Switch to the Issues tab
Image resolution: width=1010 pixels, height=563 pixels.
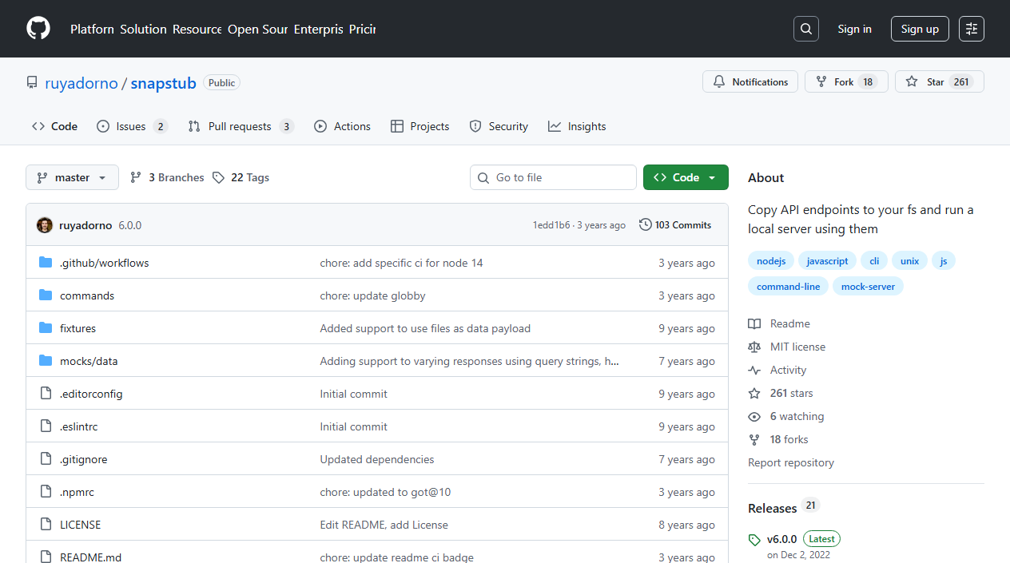(x=132, y=126)
